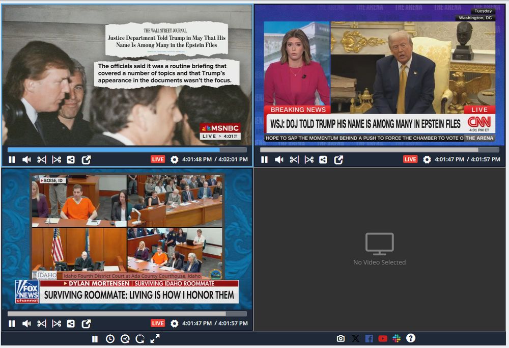
Task: Pop out the CNN video
Action: (x=338, y=159)
